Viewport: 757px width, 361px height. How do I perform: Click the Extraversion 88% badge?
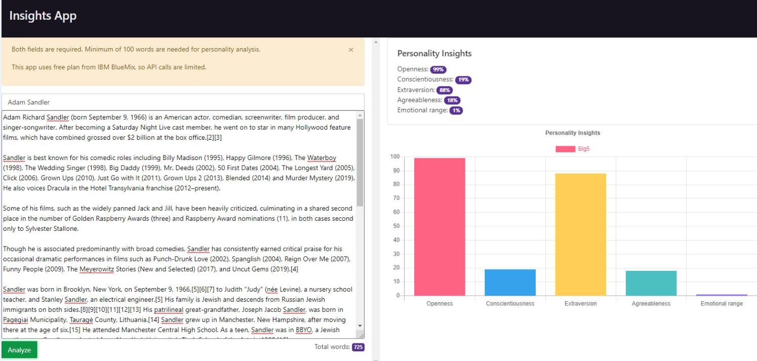[x=445, y=90]
